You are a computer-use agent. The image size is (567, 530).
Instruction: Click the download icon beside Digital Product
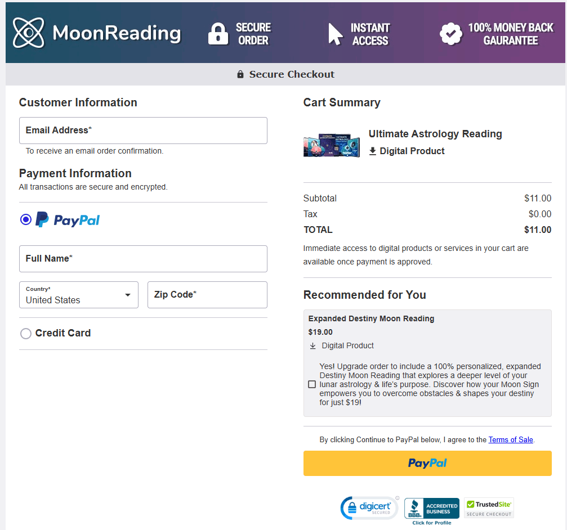pos(373,151)
